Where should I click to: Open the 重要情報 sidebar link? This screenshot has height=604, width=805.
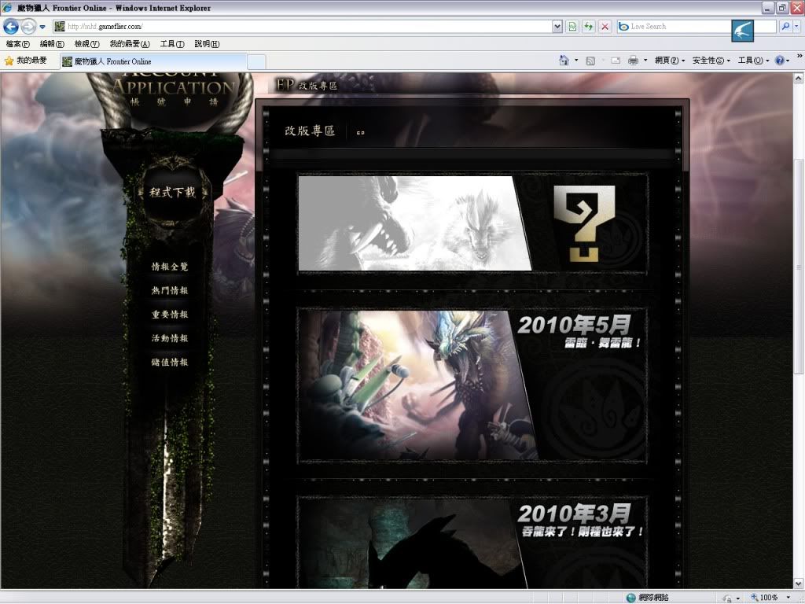(170, 315)
